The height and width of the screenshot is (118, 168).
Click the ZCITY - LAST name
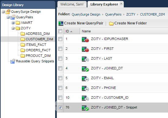point(101,58)
